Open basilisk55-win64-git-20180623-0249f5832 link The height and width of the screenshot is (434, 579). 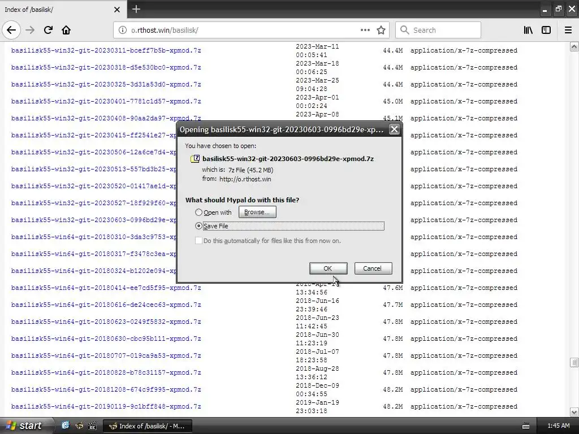coord(106,322)
